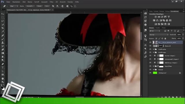Hide the Stand/Meer group
185x104 pixels.
click(x=150, y=66)
